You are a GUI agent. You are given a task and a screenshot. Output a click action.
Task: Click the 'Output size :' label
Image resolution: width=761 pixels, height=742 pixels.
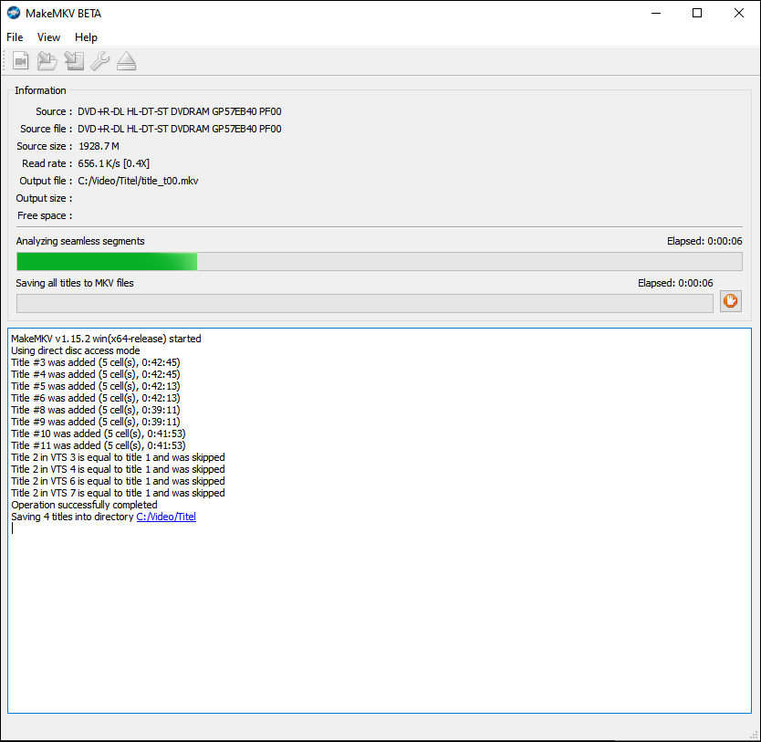pyautogui.click(x=44, y=198)
